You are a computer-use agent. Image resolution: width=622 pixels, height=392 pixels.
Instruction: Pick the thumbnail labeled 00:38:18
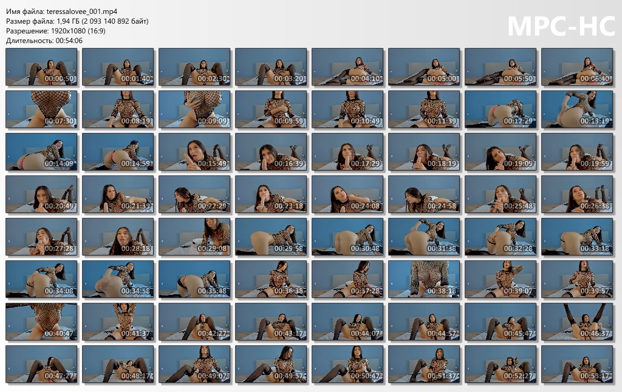[x=424, y=279]
